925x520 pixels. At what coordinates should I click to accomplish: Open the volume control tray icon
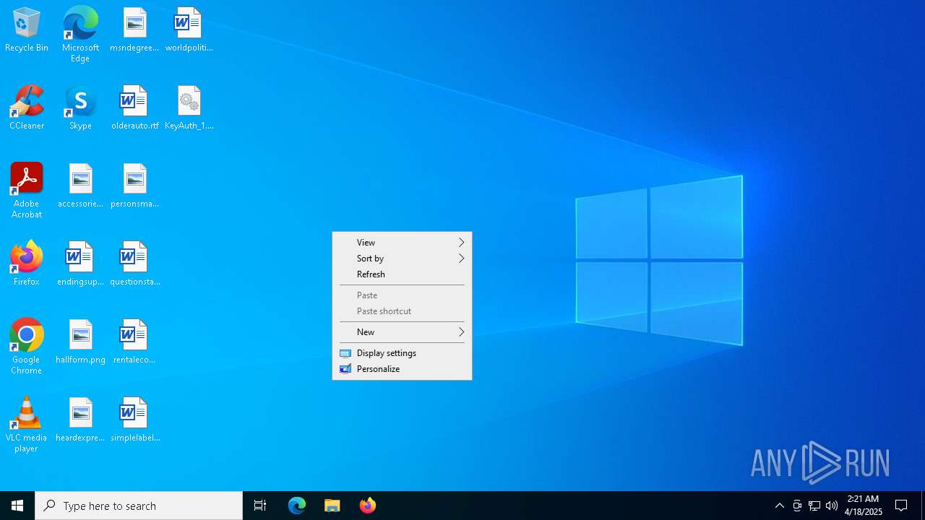pyautogui.click(x=832, y=506)
